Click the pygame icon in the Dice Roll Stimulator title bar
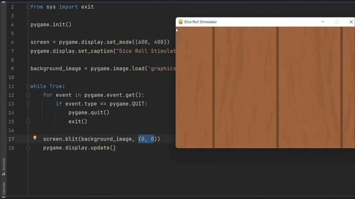This screenshot has width=355, height=199. (x=180, y=22)
